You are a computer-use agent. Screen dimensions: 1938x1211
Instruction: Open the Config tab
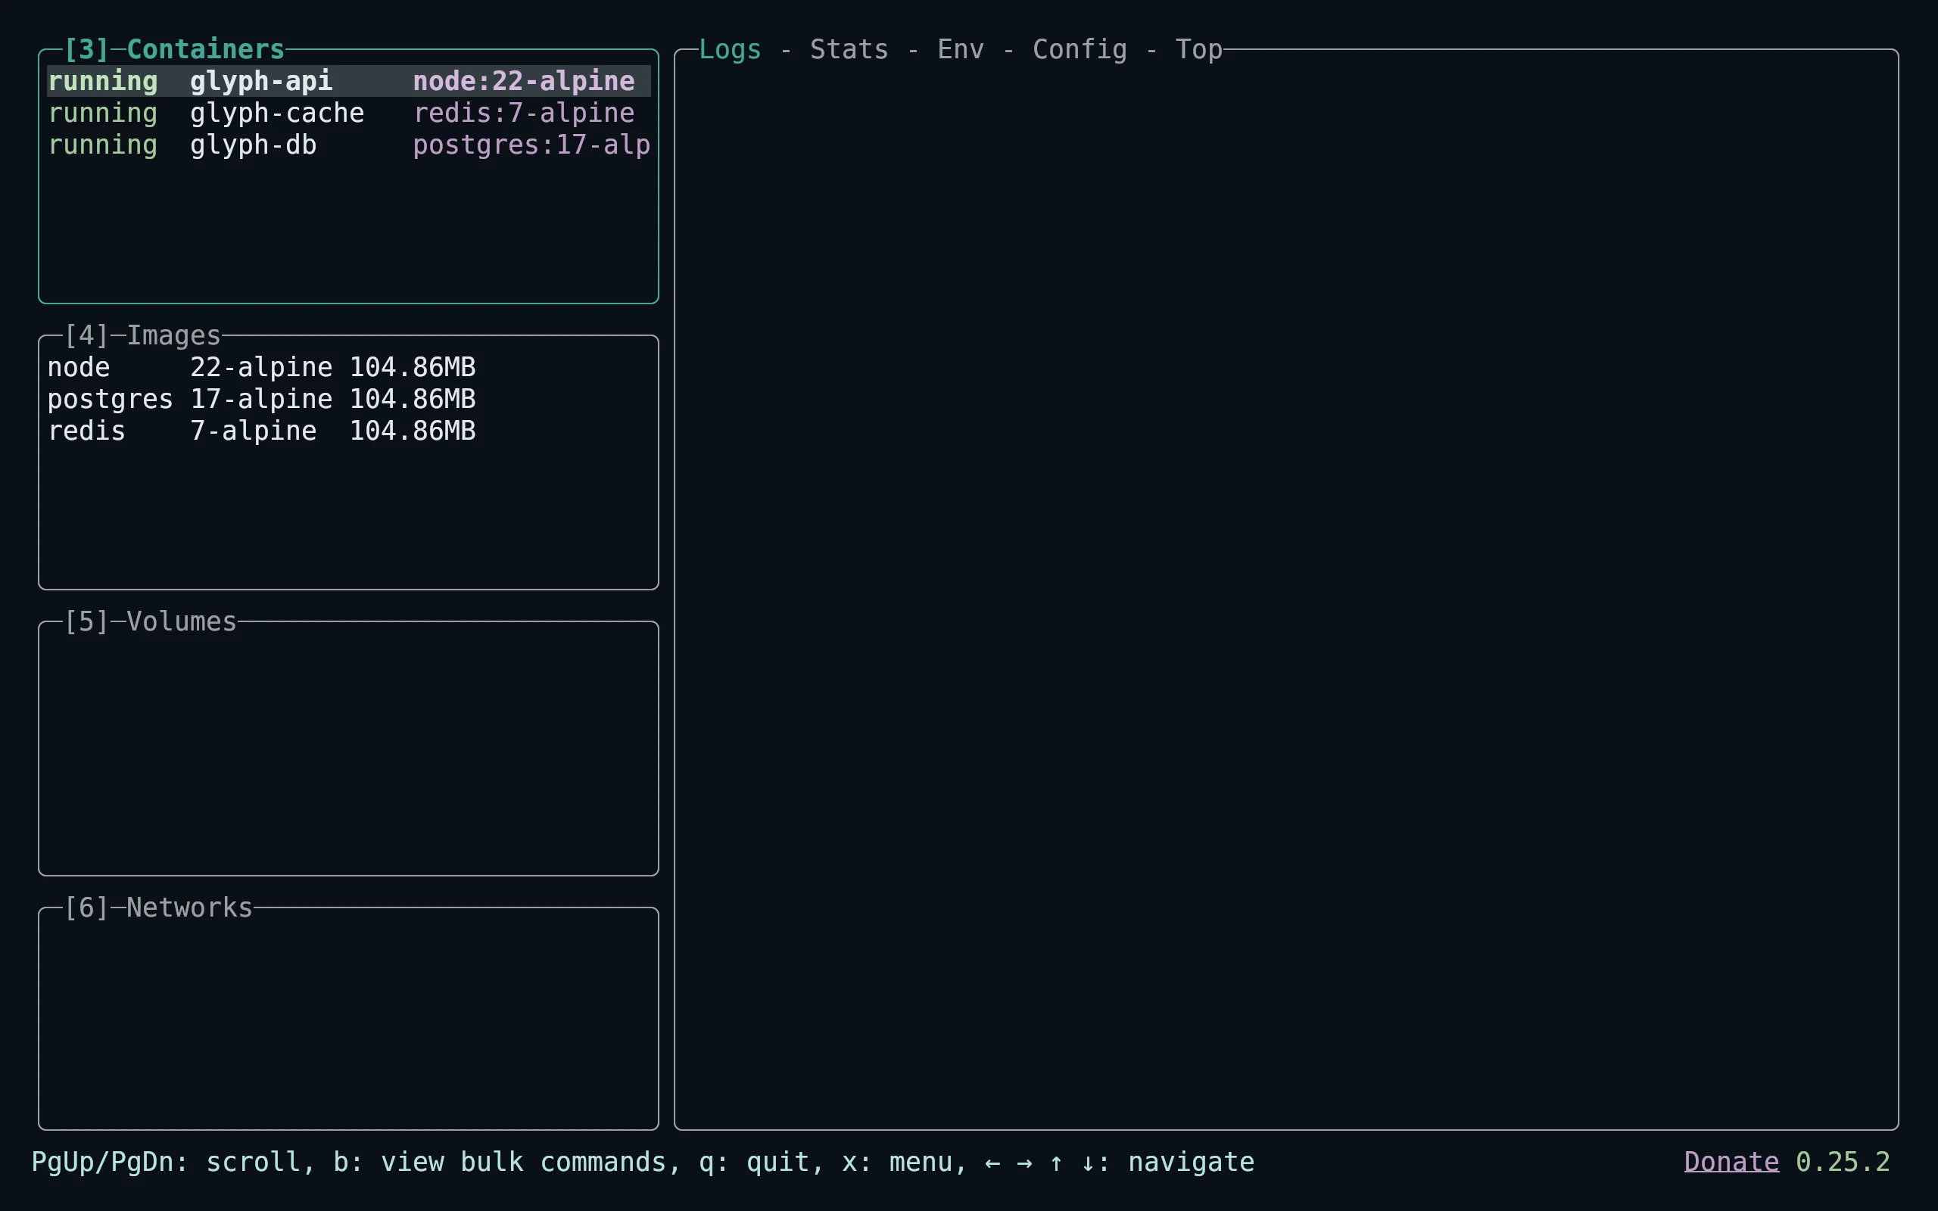click(x=1080, y=50)
